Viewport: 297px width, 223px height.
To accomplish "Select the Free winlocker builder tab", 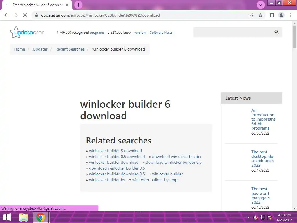I will pos(37,5).
